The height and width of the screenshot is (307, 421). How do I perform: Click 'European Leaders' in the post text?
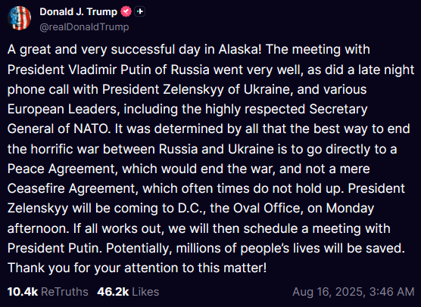click(64, 110)
